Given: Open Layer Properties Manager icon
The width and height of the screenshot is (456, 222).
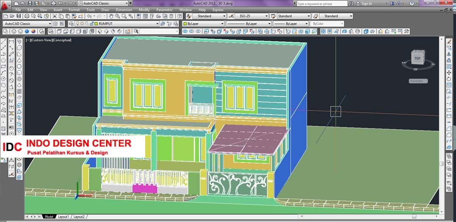Looking at the screenshot, I should coord(71,24).
